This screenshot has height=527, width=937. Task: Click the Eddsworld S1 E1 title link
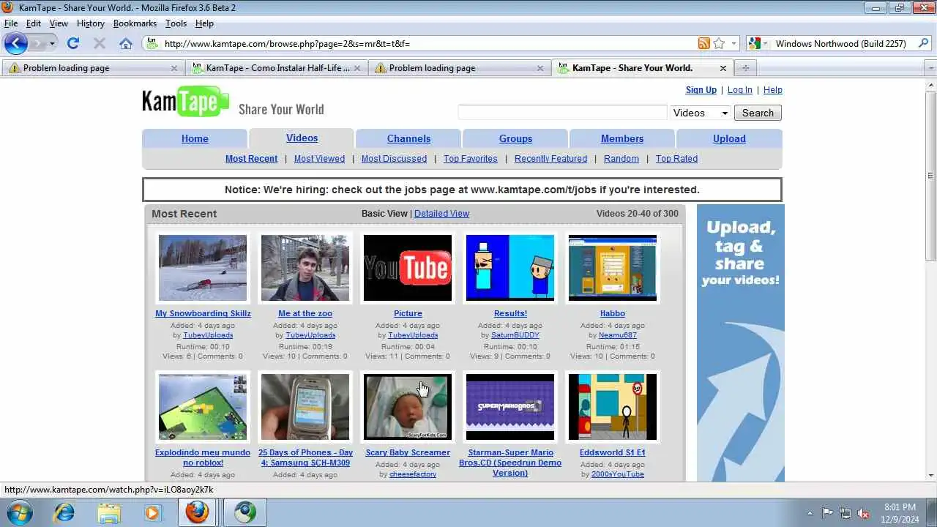pos(613,452)
